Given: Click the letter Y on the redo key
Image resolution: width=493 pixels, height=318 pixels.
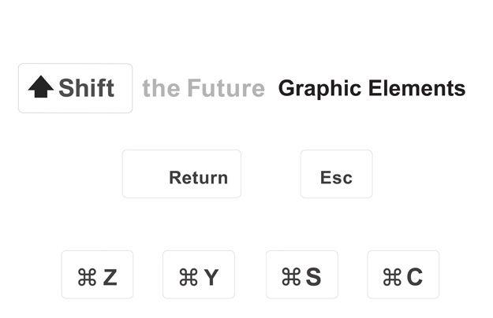Looking at the screenshot, I should click(x=211, y=277).
